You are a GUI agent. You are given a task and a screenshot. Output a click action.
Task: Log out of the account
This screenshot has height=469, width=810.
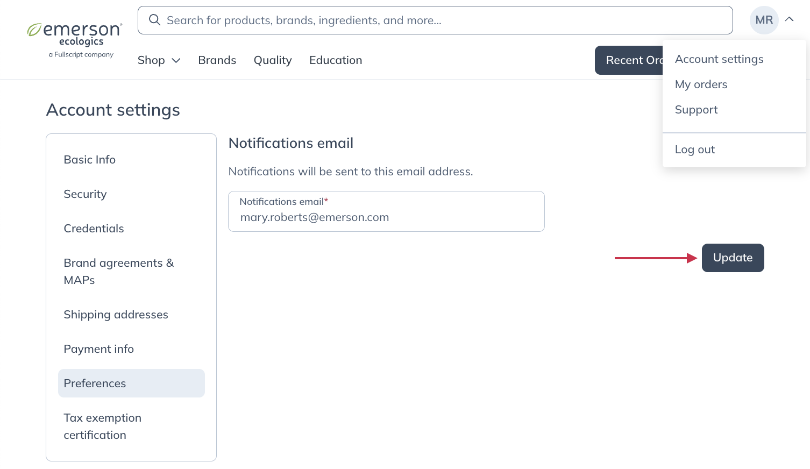coord(694,150)
